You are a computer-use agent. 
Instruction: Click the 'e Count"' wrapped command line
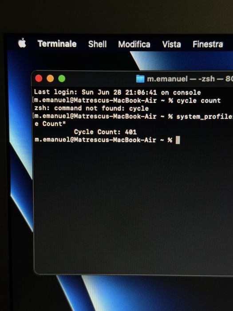[50, 124]
